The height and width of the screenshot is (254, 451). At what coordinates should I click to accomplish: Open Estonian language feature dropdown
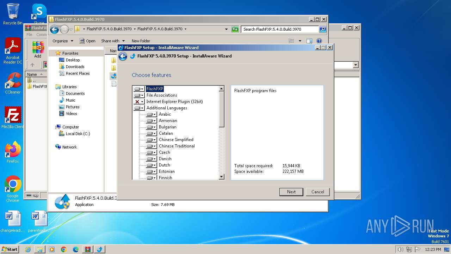pyautogui.click(x=151, y=171)
